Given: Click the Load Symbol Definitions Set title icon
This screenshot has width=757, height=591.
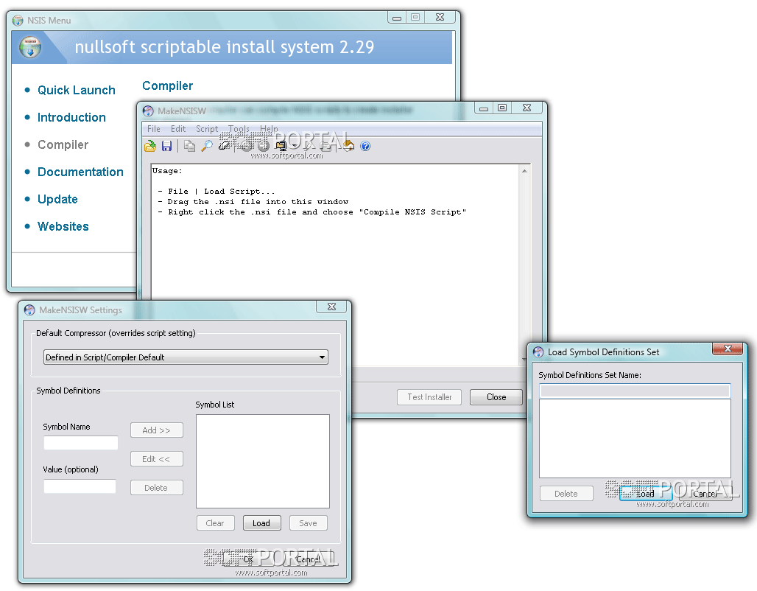Looking at the screenshot, I should coord(538,352).
